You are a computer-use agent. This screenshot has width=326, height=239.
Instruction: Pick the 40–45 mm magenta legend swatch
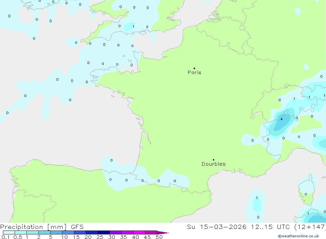click(139, 232)
